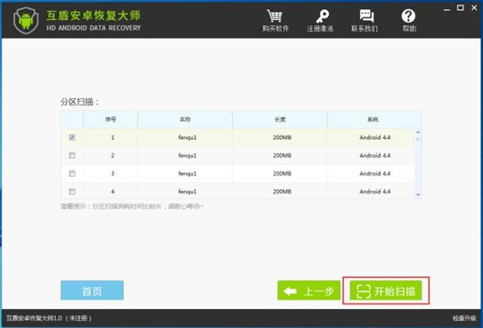
Task: Click the 长度 column header
Action: point(280,119)
